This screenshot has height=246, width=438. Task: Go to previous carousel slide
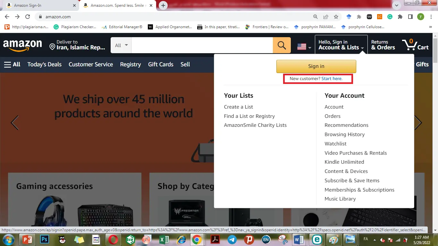[15, 123]
